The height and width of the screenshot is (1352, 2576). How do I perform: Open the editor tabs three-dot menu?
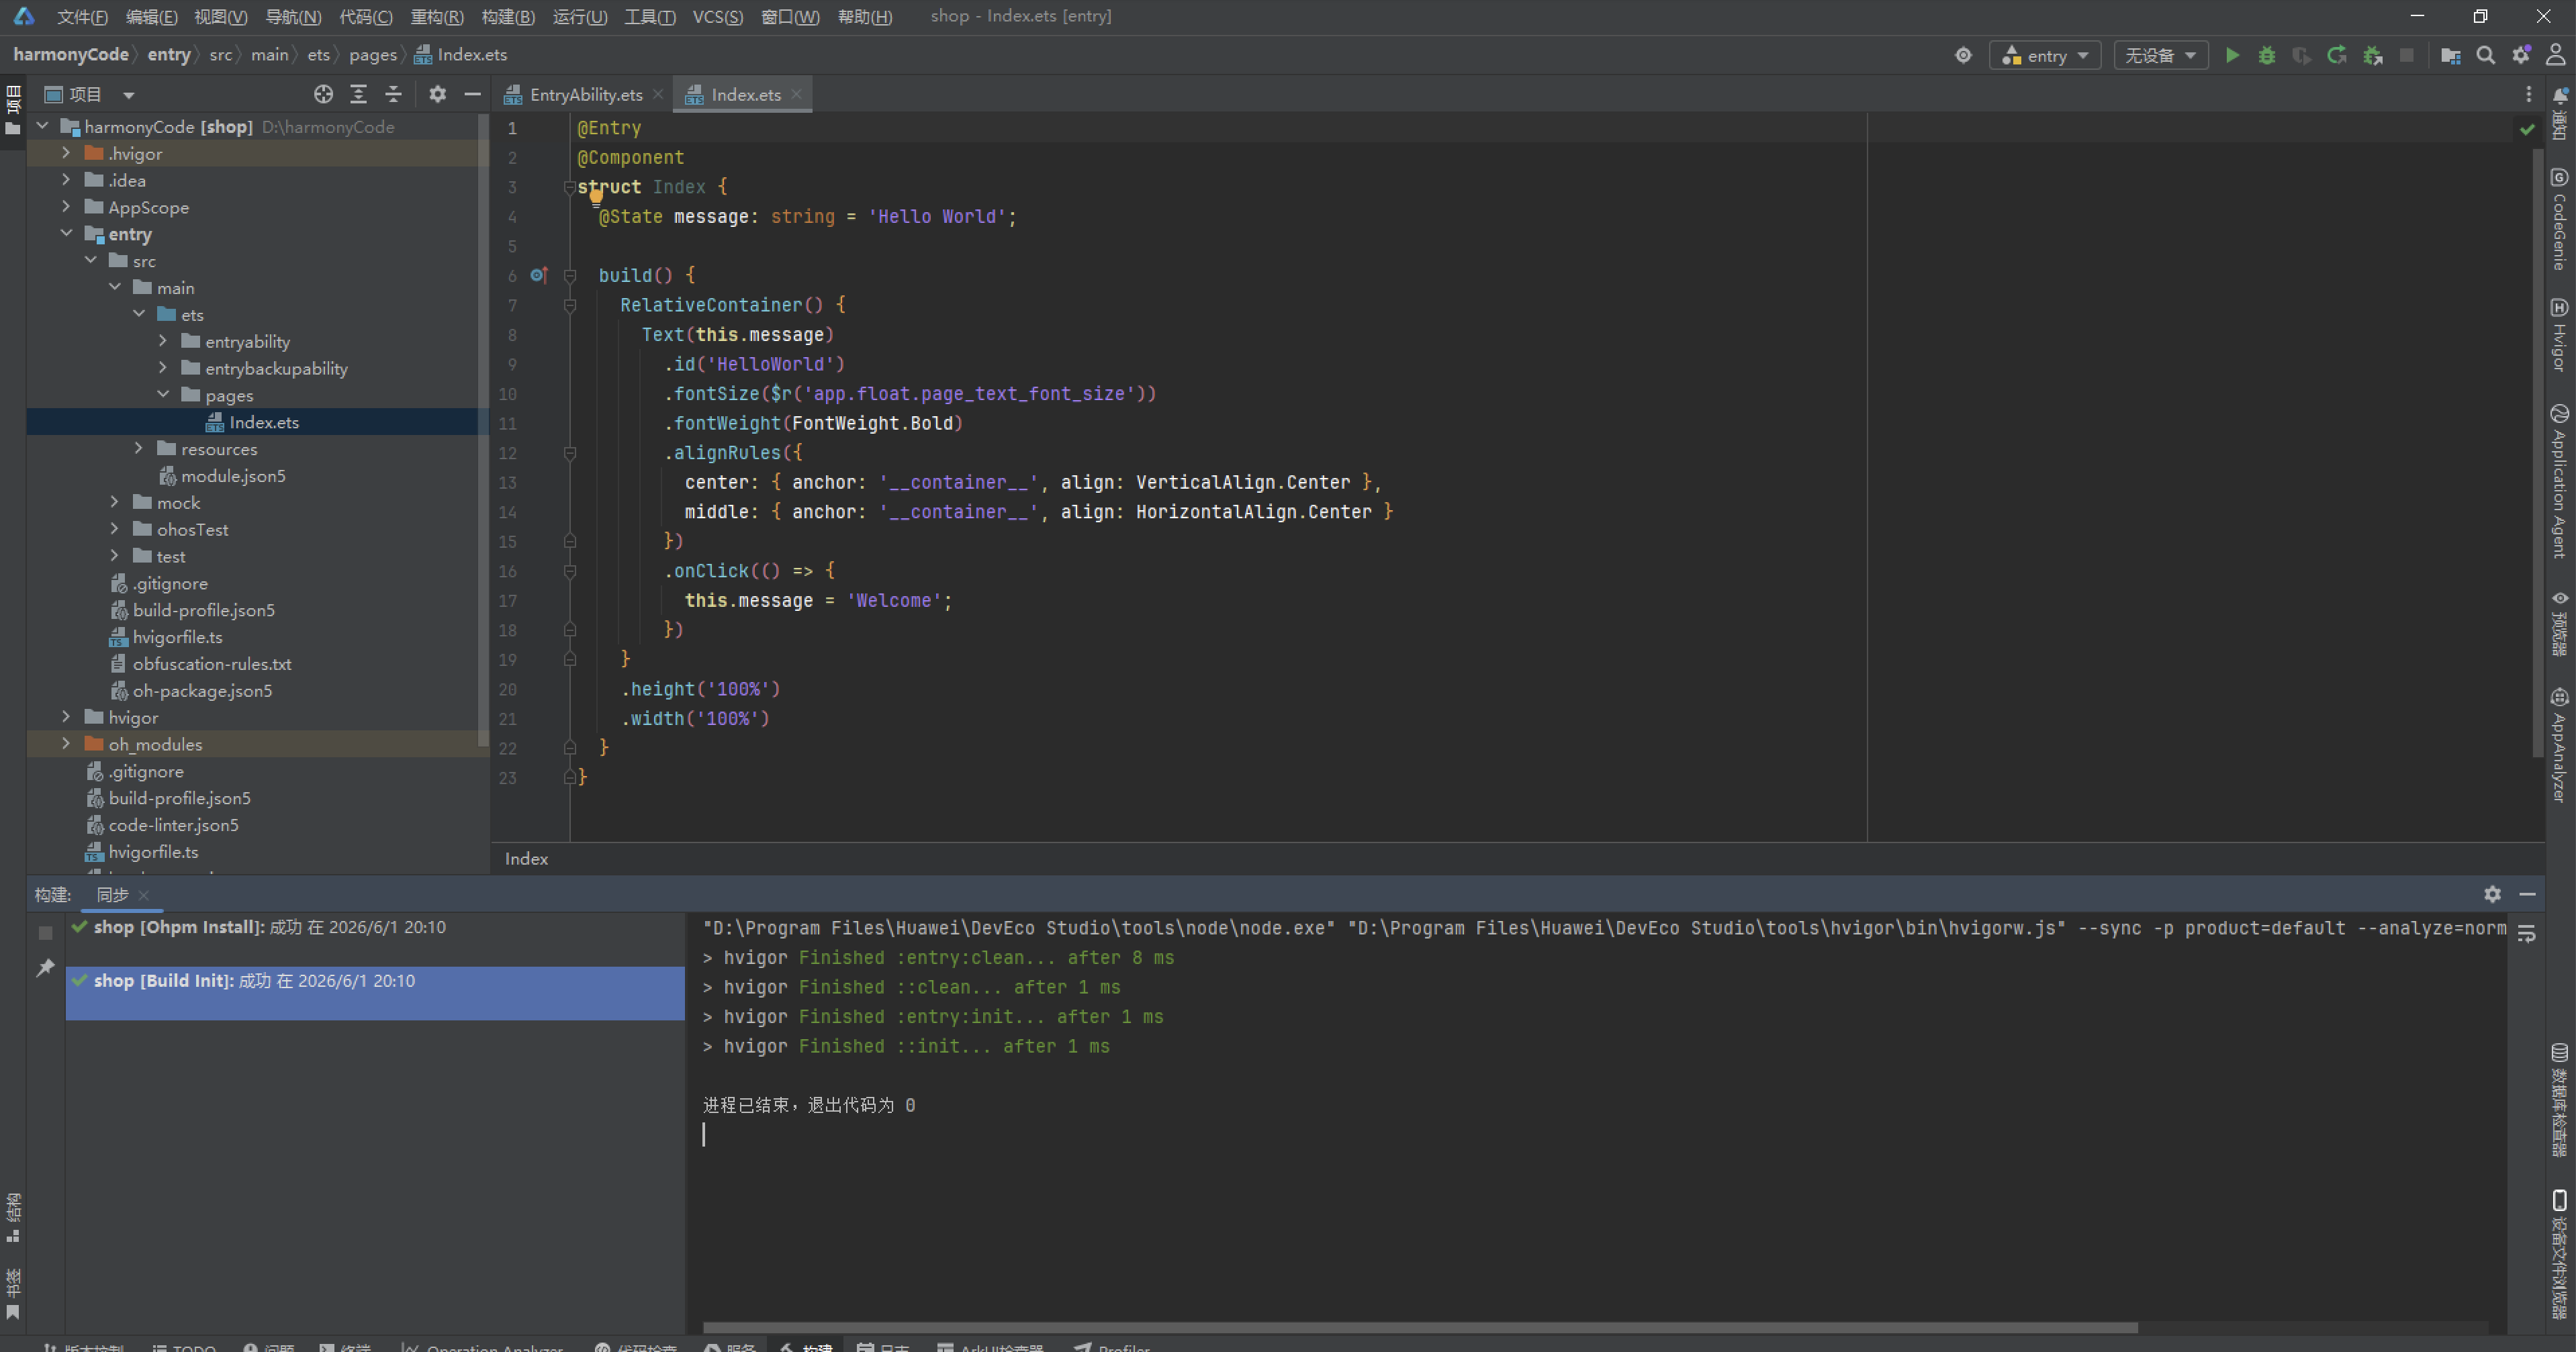point(2529,94)
